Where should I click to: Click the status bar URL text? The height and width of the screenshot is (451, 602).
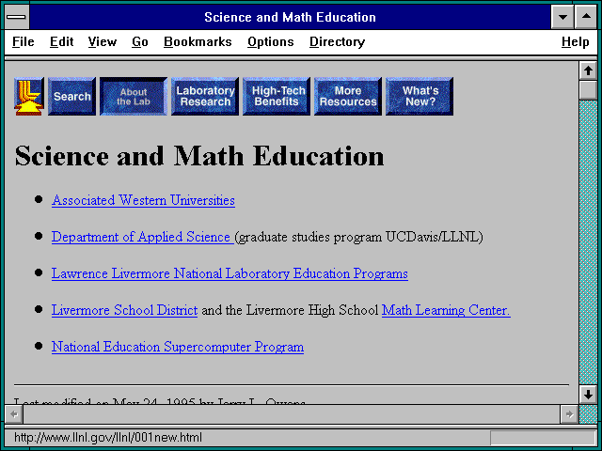108,437
